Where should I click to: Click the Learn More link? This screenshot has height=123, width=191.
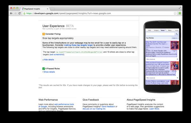(x=154, y=109)
